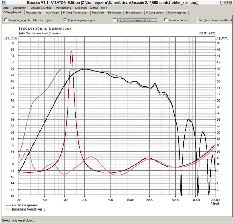This screenshot has width=234, height=224.
Task: Expand the Optionen menu
Action: 81,8
